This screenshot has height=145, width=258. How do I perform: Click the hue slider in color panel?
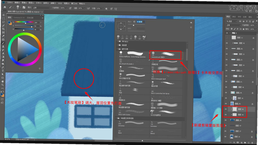click(24, 22)
